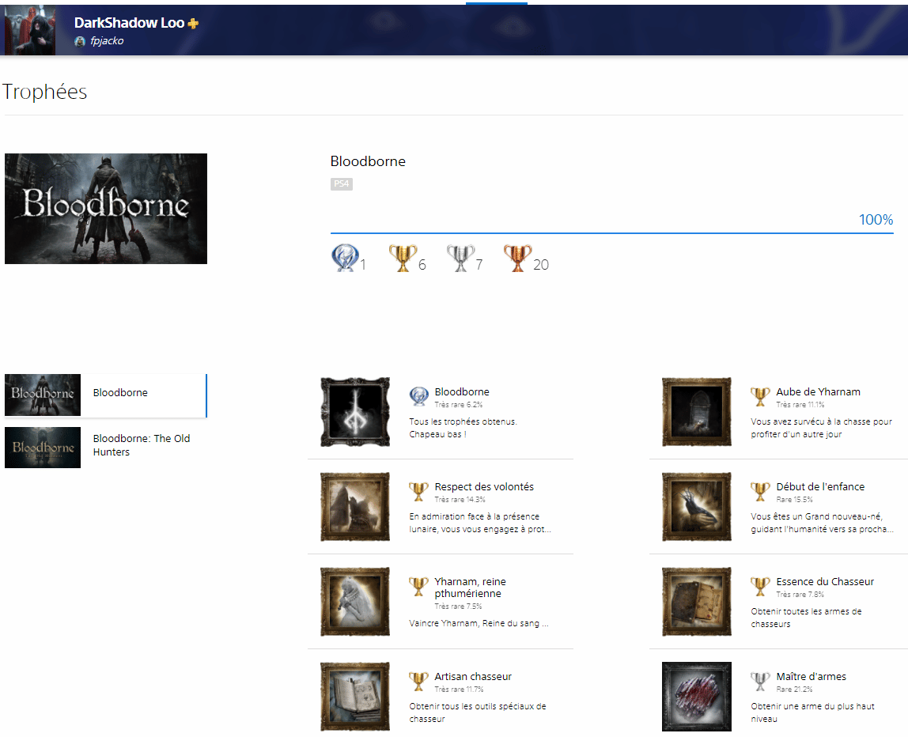
Task: Click the rarity text 'Très rare 7.8%'
Action: coord(800,595)
